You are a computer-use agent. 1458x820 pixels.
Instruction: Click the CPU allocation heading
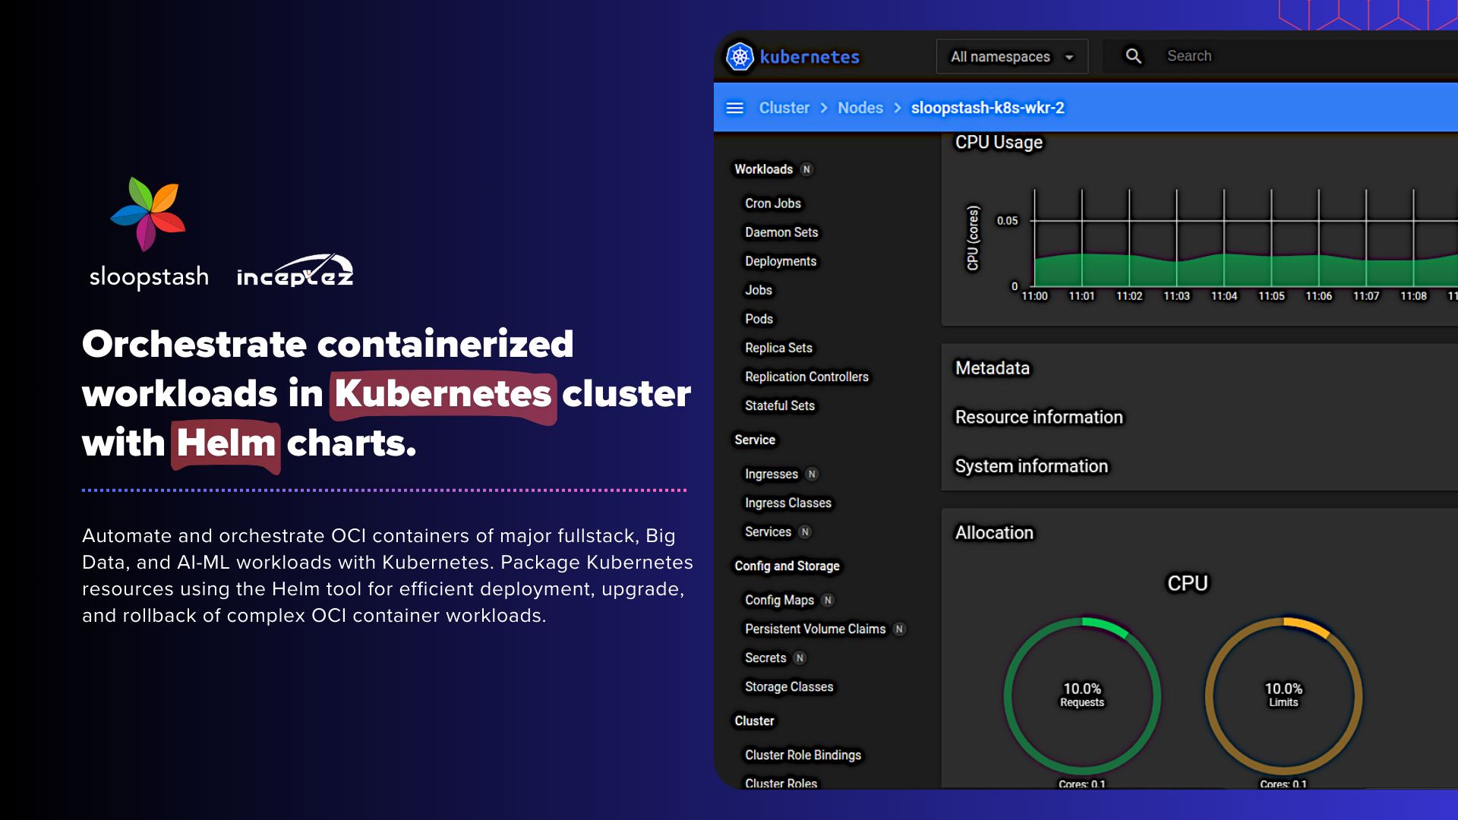[1187, 583]
